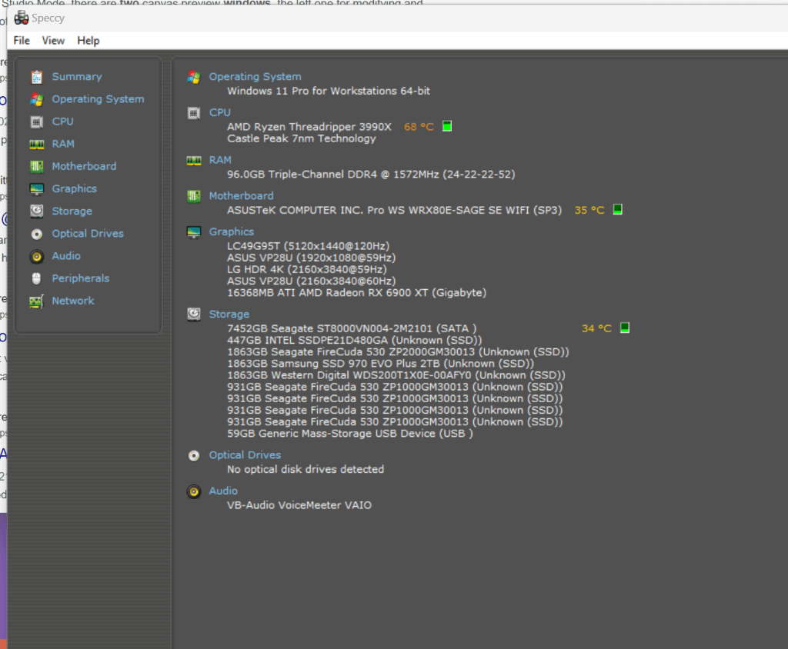Click the Graphics icon in summary pane
Screen dimensions: 788x649
pos(194,232)
